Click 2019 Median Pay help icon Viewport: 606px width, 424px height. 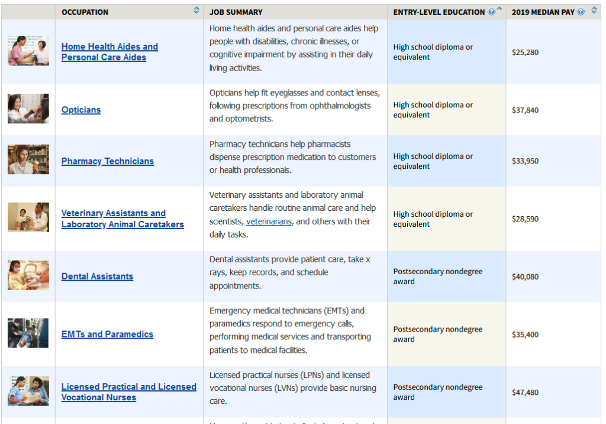coord(581,12)
